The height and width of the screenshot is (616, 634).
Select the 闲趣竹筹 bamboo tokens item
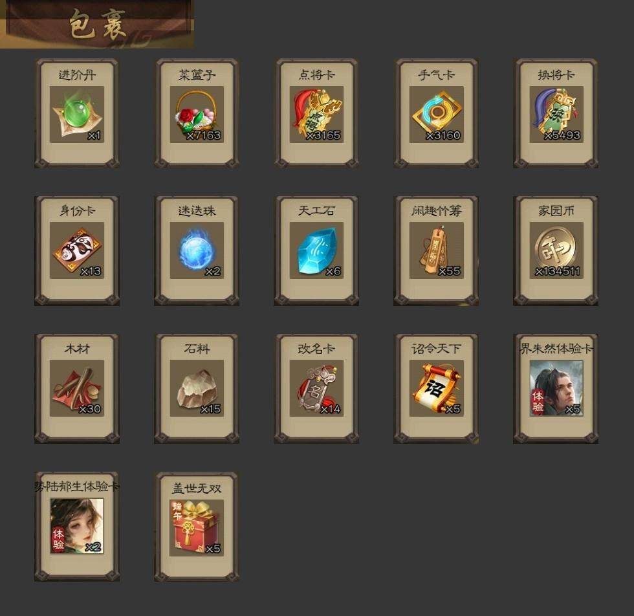(436, 250)
